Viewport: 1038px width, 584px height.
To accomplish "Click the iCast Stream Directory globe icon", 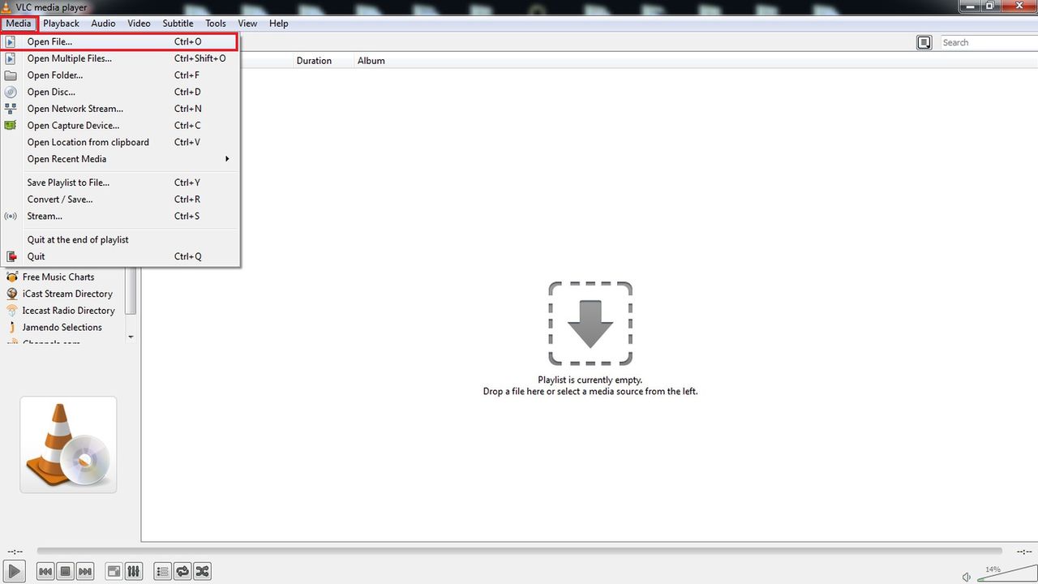I will coord(11,294).
